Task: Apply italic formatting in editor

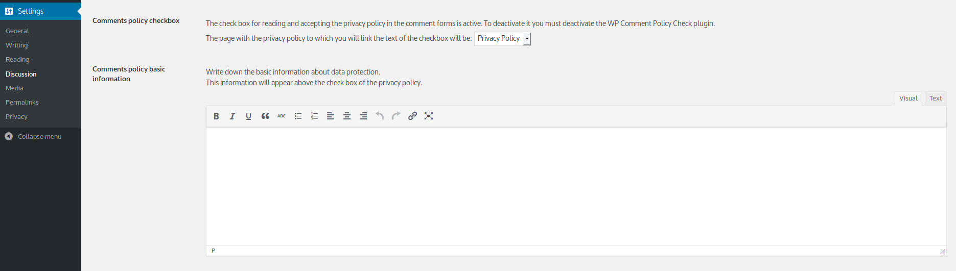Action: pyautogui.click(x=232, y=116)
